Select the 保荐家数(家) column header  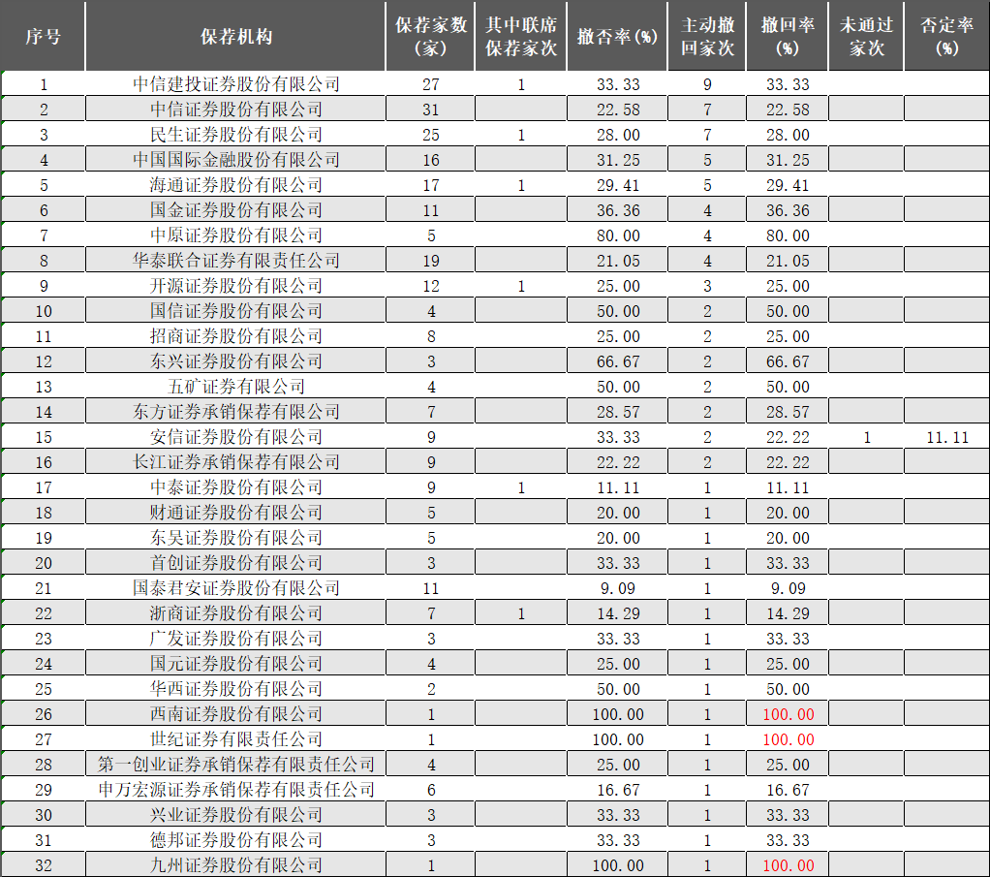(x=430, y=36)
